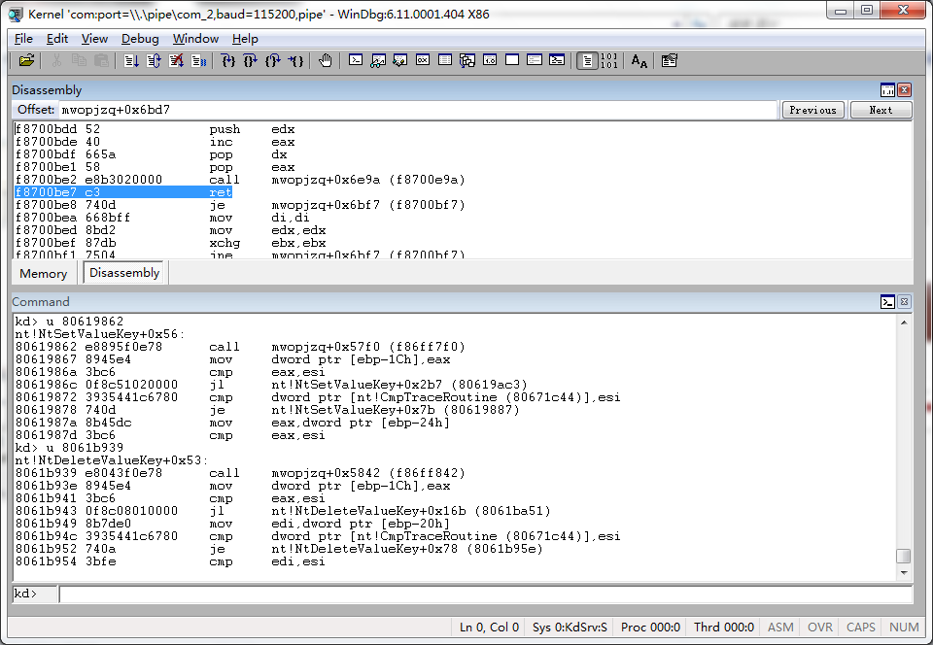Click the Options toolbar icon
The width and height of the screenshot is (933, 645).
[670, 60]
